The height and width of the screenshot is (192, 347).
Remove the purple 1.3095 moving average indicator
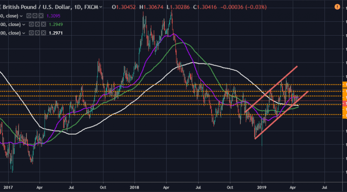41,16
